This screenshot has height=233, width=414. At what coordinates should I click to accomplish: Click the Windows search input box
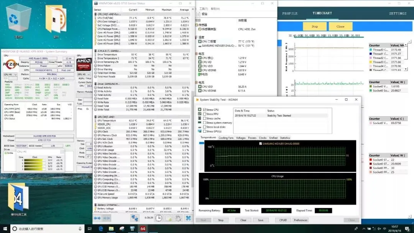click(x=48, y=228)
